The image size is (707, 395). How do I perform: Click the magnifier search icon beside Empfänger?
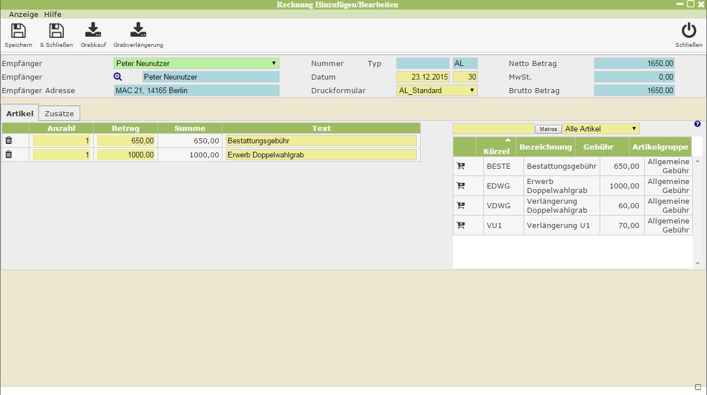[x=118, y=77]
